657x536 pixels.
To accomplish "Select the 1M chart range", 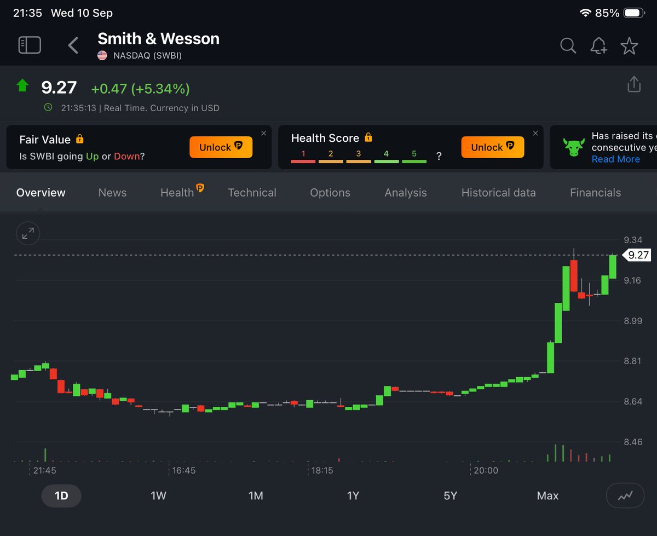I will click(x=256, y=496).
